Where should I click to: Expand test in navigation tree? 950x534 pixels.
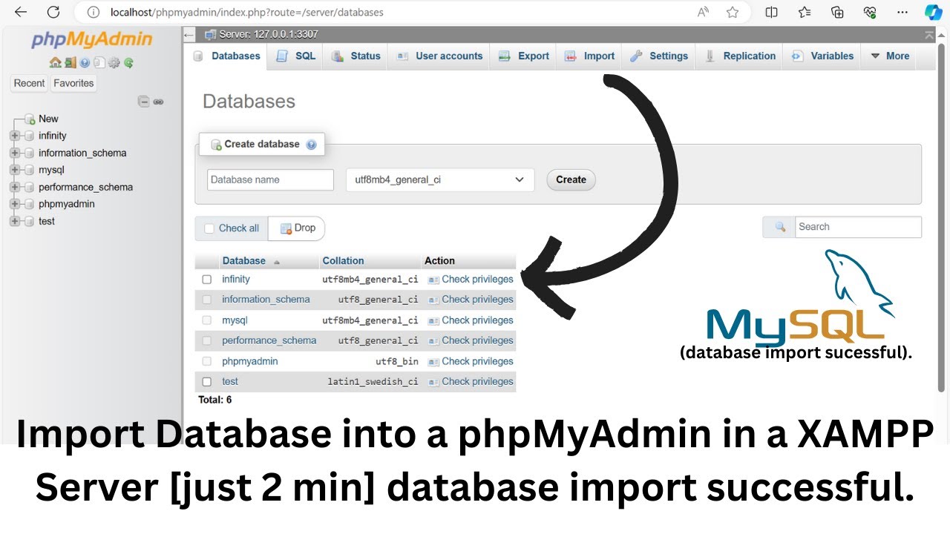point(14,221)
